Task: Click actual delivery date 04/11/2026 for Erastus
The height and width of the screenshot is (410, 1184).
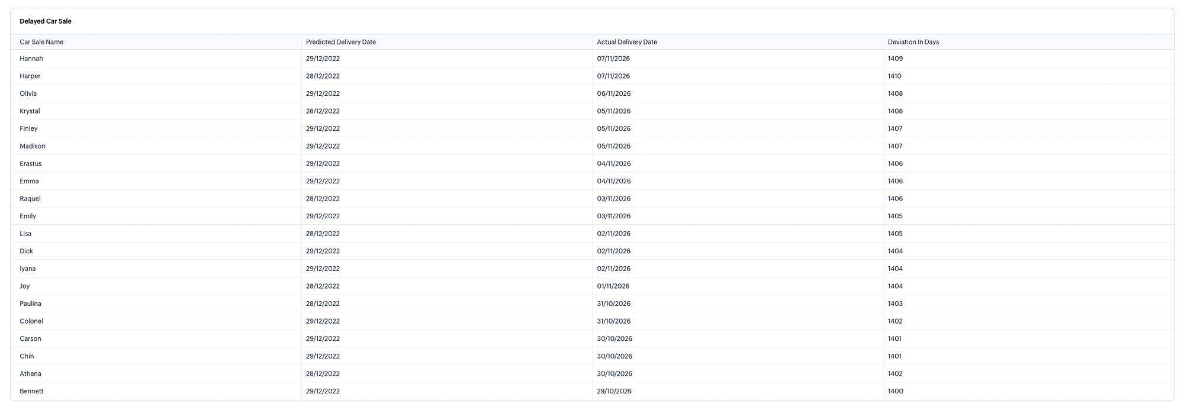Action: (x=614, y=164)
